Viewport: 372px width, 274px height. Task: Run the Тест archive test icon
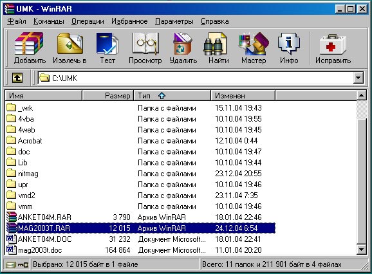point(107,44)
